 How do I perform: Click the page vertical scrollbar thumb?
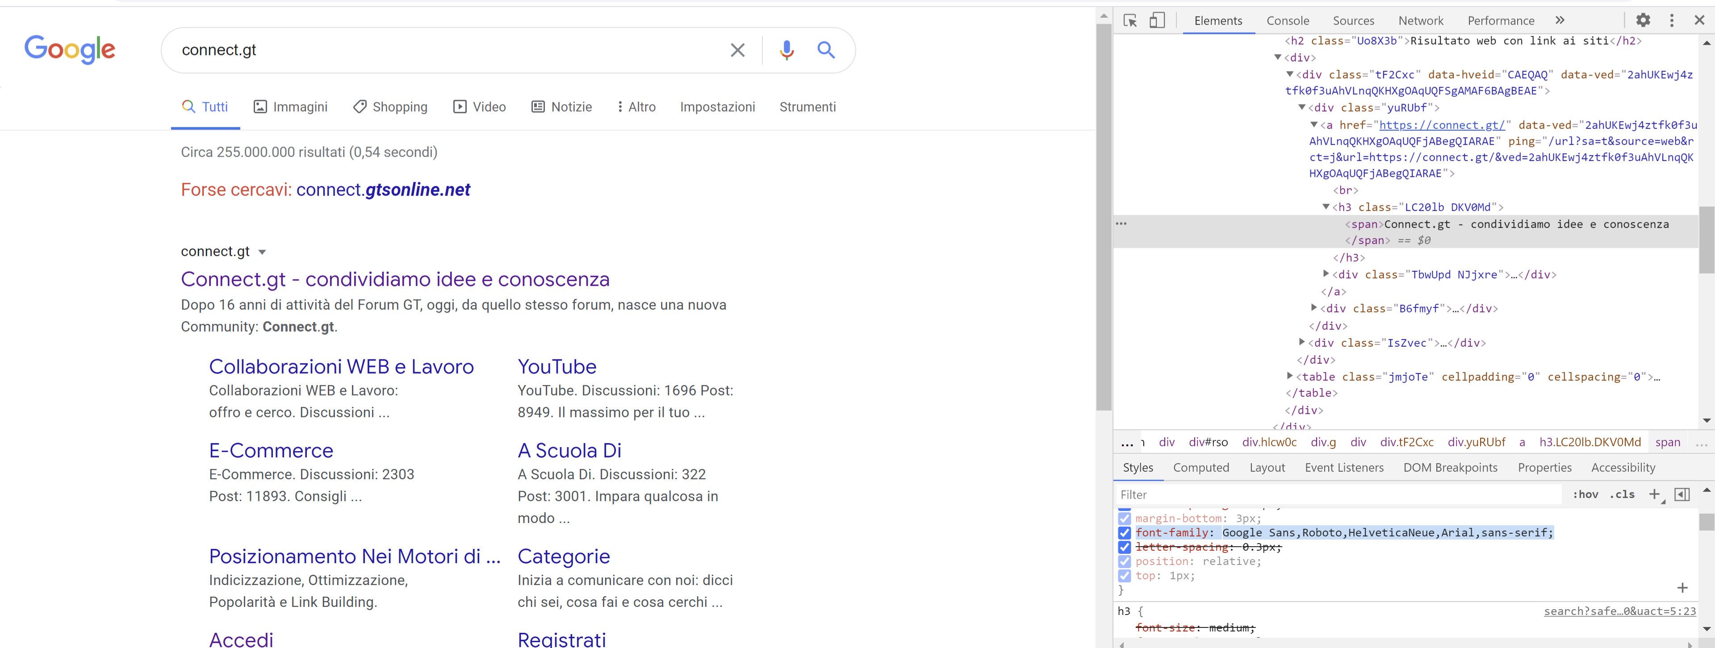pyautogui.click(x=1103, y=217)
